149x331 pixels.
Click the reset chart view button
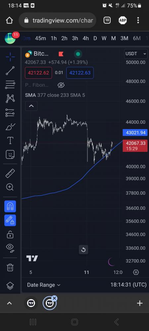[83, 250]
